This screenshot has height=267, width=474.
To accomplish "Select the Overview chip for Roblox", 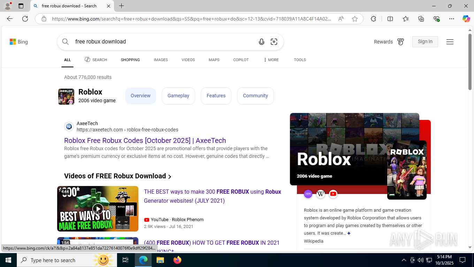I will (x=140, y=96).
